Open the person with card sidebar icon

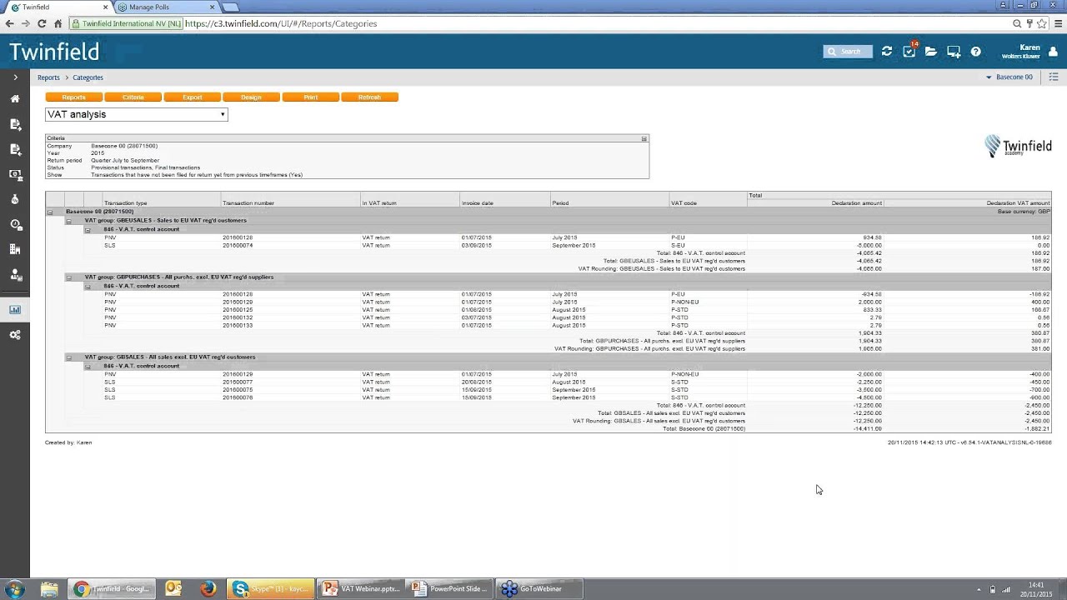tap(15, 274)
